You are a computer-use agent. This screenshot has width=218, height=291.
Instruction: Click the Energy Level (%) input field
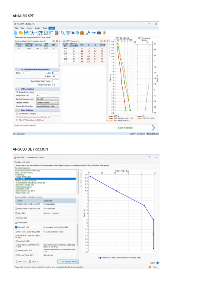[x=43, y=95]
